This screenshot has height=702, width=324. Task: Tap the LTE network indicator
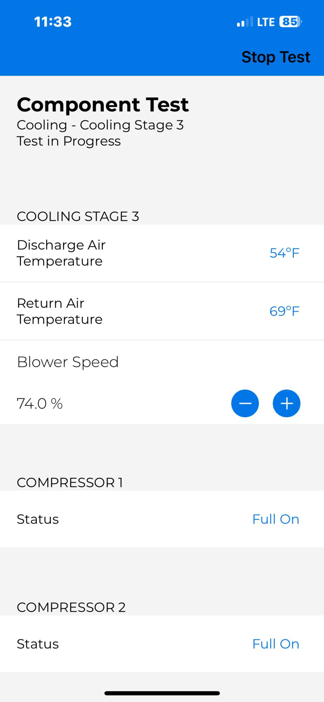[266, 22]
